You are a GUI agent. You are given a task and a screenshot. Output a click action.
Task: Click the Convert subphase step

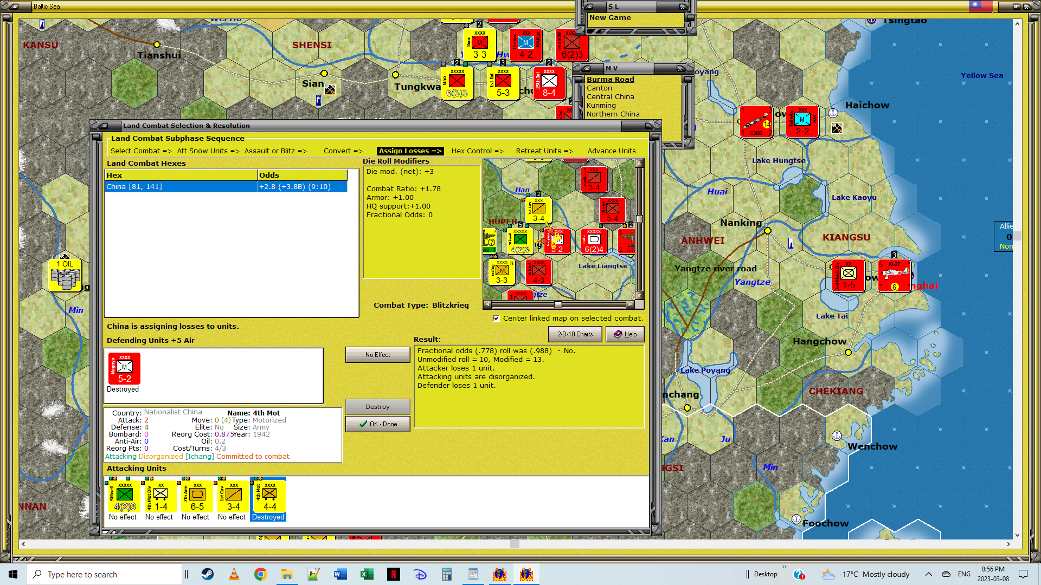pyautogui.click(x=343, y=151)
